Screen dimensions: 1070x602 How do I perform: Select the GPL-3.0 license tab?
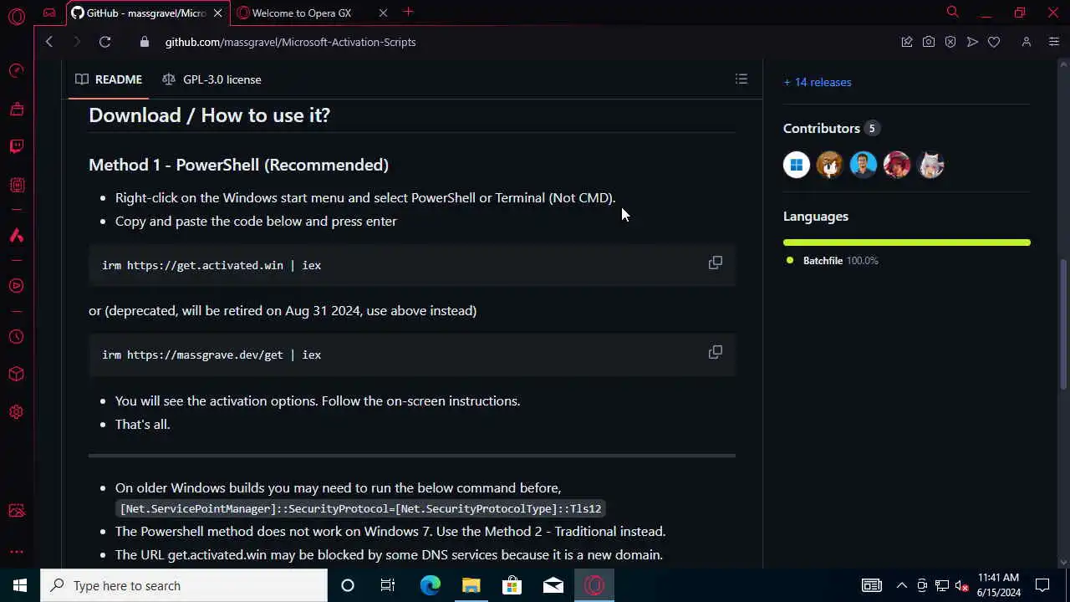point(211,79)
